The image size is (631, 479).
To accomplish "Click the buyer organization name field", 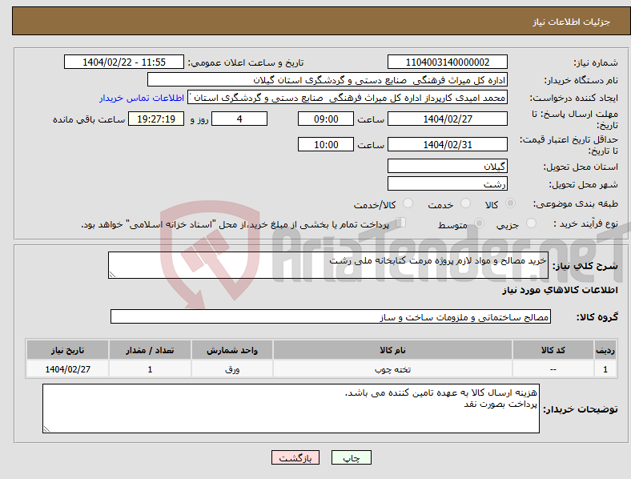I will click(328, 79).
